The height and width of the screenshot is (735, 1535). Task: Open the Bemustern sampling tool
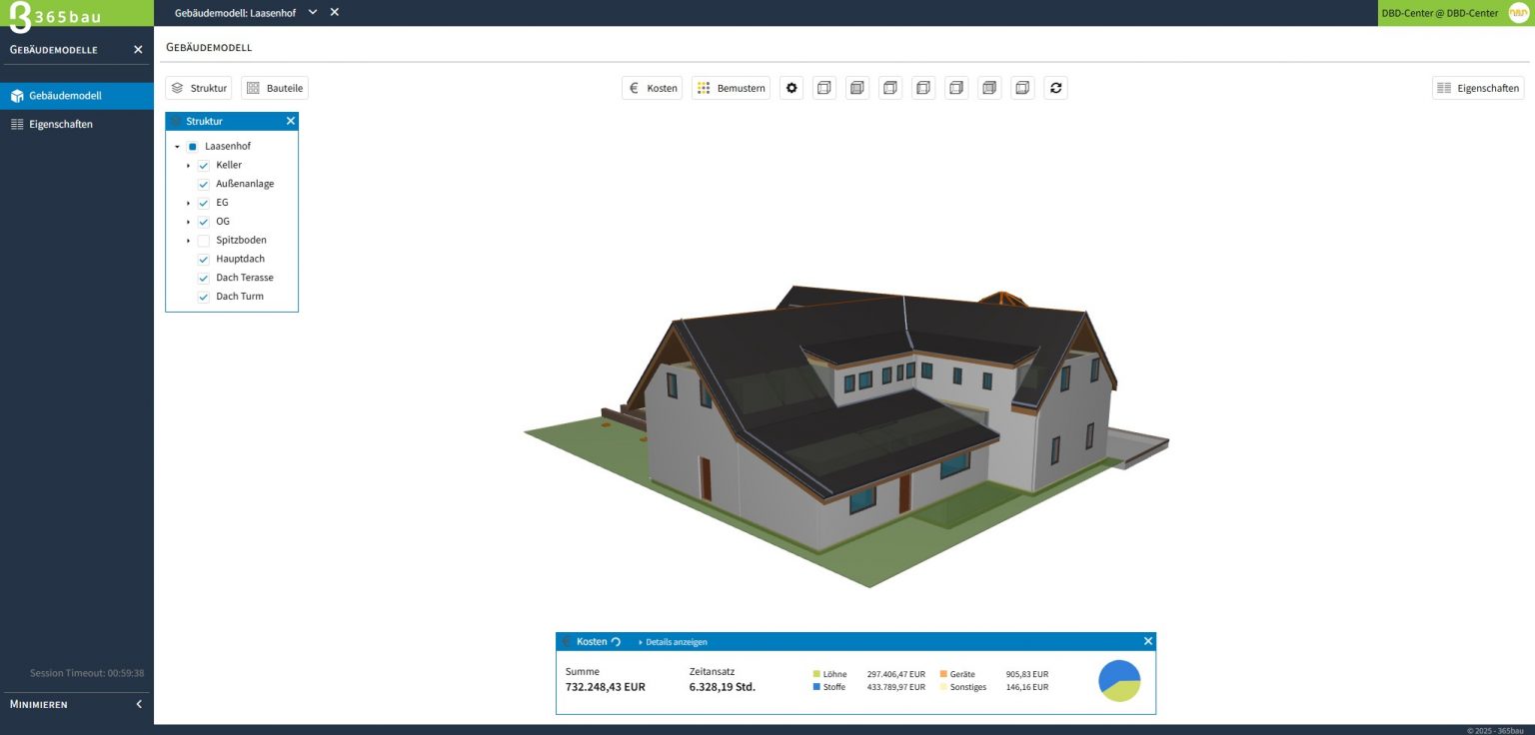pos(731,88)
